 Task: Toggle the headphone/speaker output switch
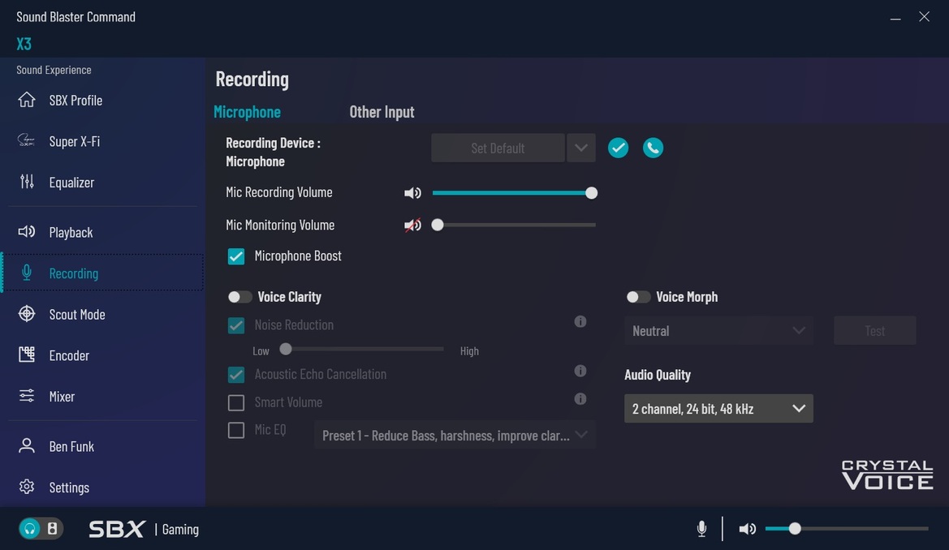(x=41, y=529)
